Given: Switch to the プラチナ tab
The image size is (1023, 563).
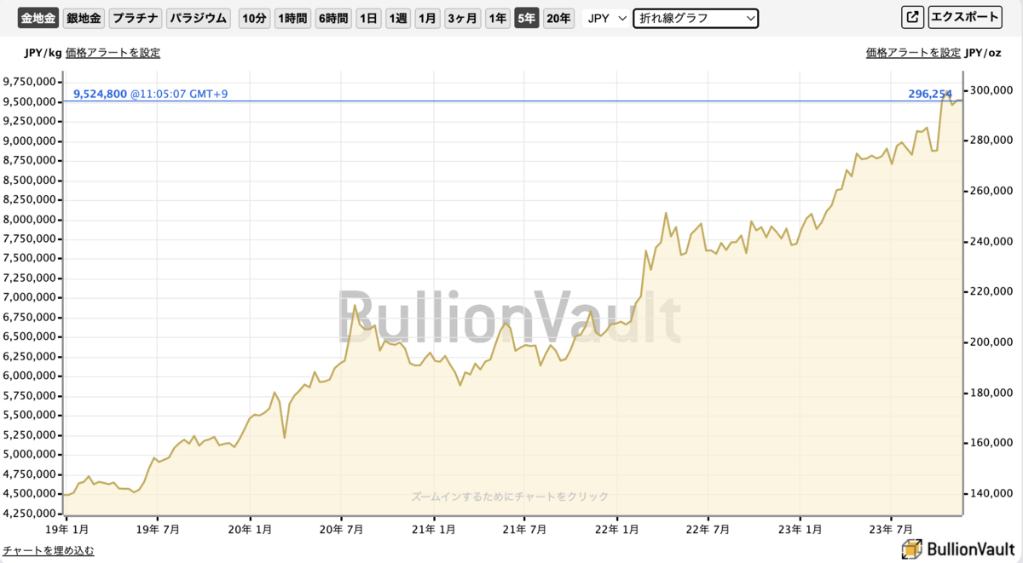Looking at the screenshot, I should [136, 18].
